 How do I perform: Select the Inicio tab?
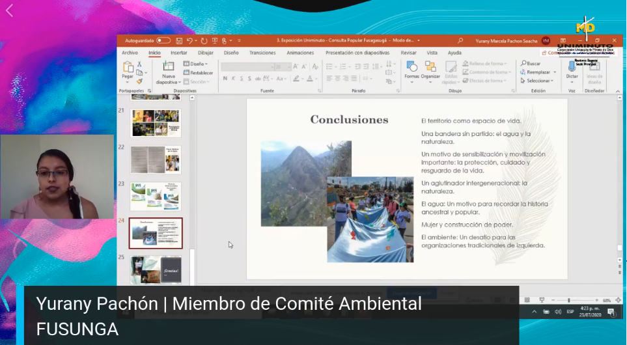(x=154, y=53)
